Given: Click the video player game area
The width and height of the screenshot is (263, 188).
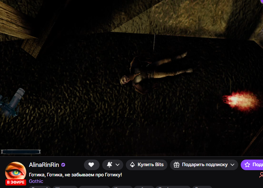Looking at the screenshot, I should coord(131,78).
